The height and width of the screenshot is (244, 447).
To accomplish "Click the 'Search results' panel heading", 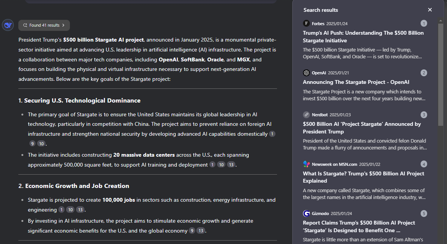I will [321, 10].
